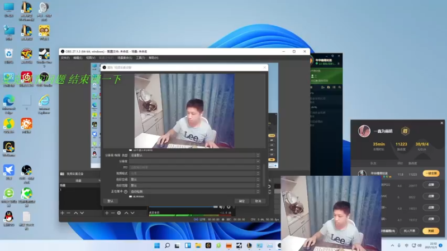The width and height of the screenshot is (447, 251).
Task: Open the WeGame desktop icon
Action: 9,149
